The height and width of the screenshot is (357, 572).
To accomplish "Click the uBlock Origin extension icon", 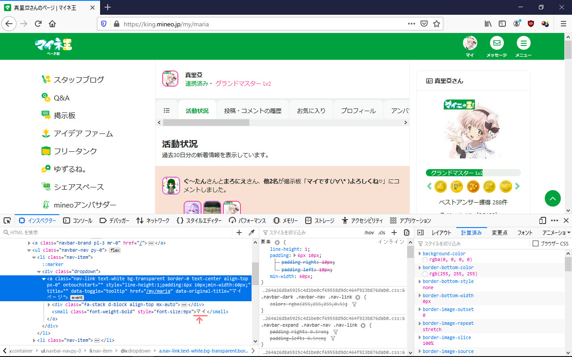I will click(531, 24).
